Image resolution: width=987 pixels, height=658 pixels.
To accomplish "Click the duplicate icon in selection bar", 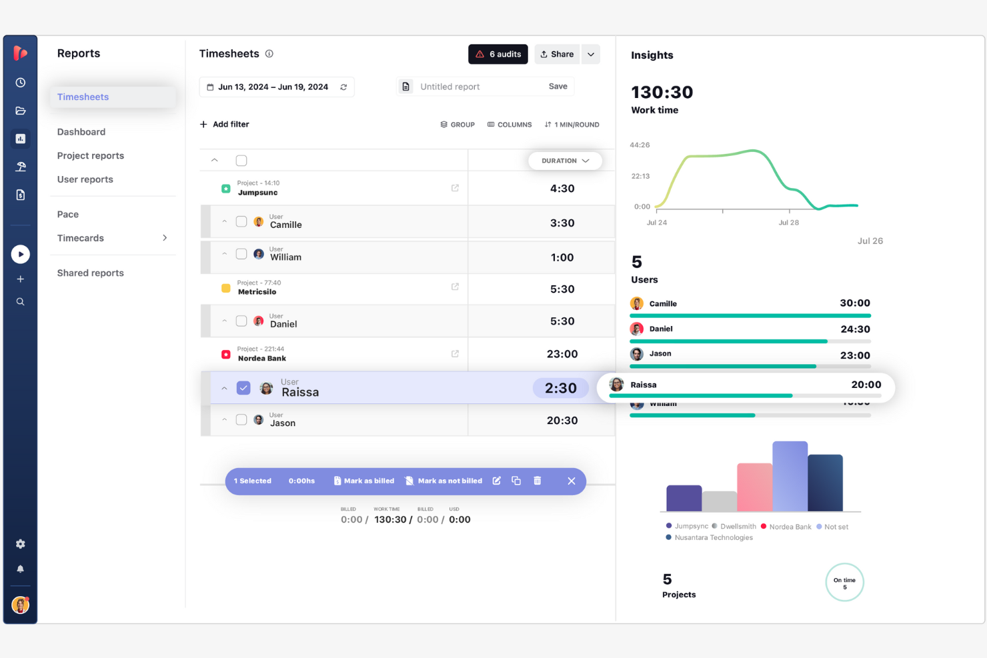I will [x=516, y=481].
